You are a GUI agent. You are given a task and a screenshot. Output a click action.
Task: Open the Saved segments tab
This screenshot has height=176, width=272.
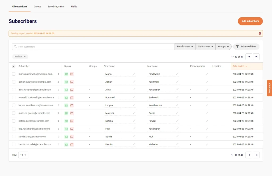56,7
